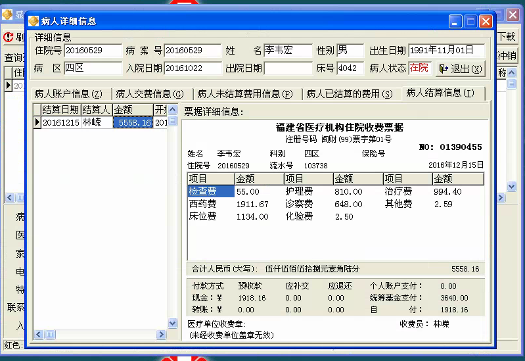Close the 病人详细信息 window
The height and width of the screenshot is (361, 525).
pyautogui.click(x=486, y=22)
